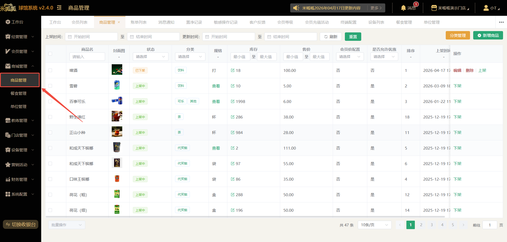Open the 小T user menu
The width and height of the screenshot is (507, 242).
click(x=491, y=8)
